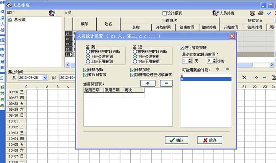Click the 总公司 company icon in department tree
This screenshot has height=163, width=276.
pyautogui.click(x=10, y=20)
